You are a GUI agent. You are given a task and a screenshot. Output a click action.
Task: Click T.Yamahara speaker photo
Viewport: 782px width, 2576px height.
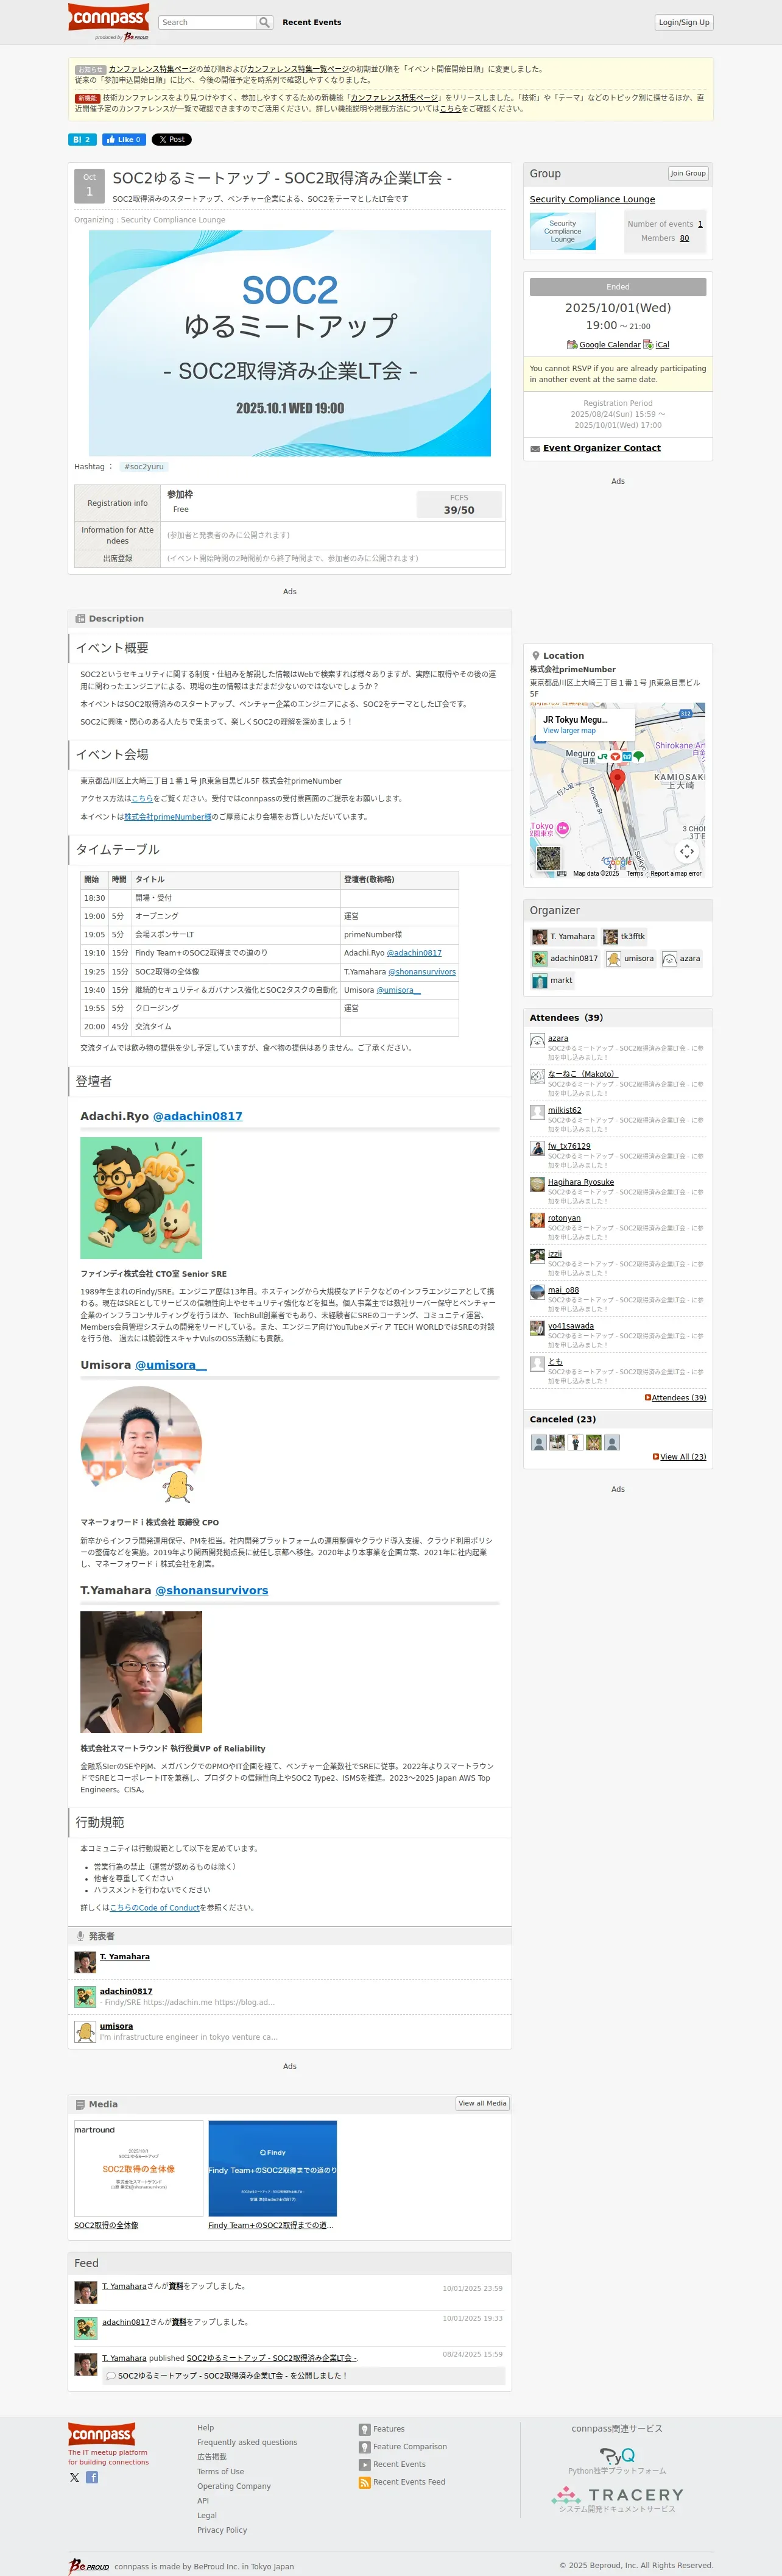click(141, 1672)
